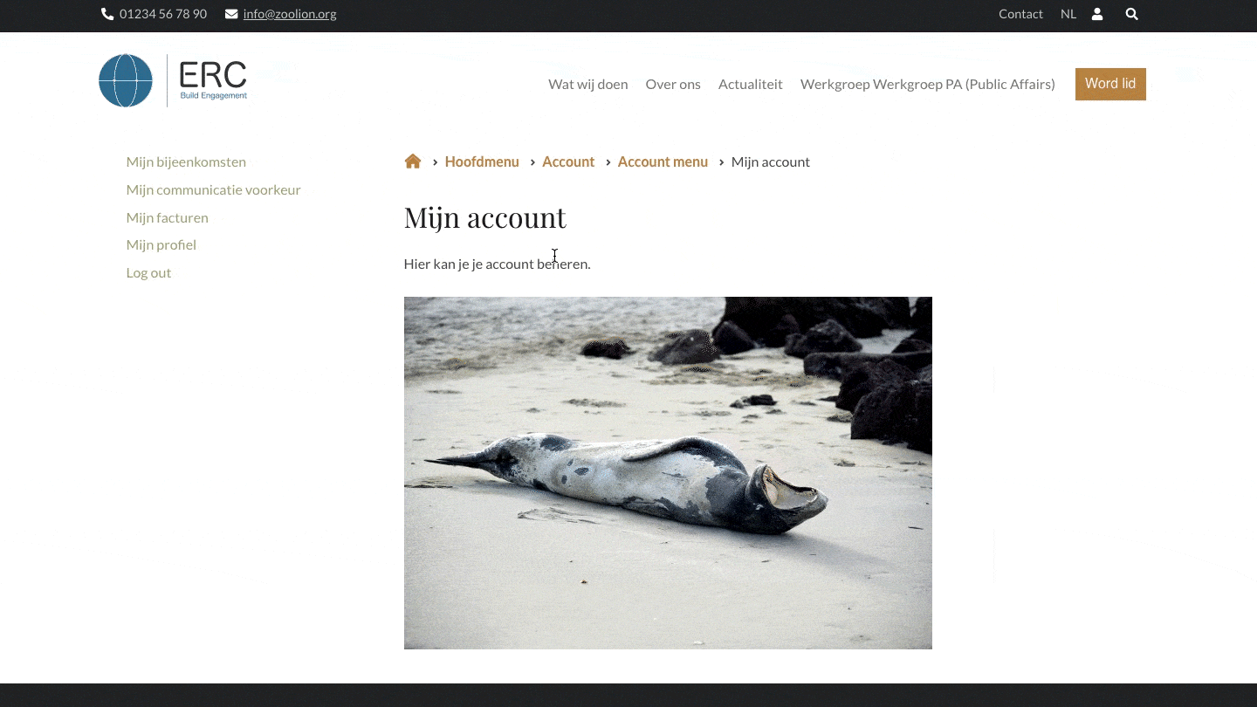Select the Log out link
1257x707 pixels.
click(148, 273)
